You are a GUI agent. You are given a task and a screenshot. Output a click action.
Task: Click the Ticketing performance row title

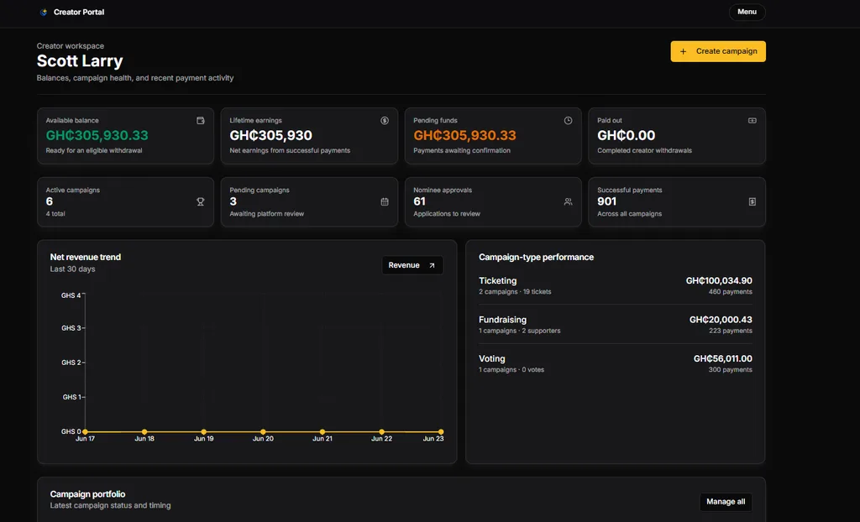(497, 281)
